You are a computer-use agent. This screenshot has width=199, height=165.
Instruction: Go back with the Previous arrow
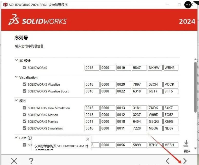167,161
